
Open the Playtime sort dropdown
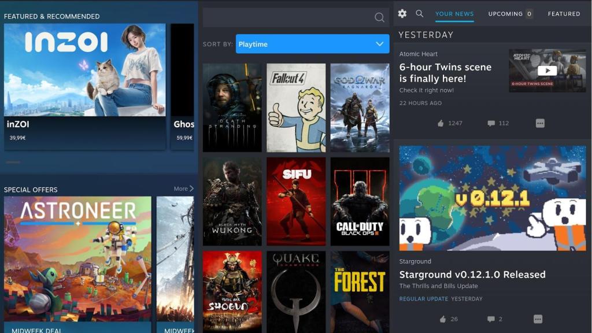(x=312, y=43)
